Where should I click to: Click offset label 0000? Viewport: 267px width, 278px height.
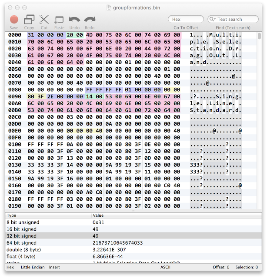(x=14, y=35)
